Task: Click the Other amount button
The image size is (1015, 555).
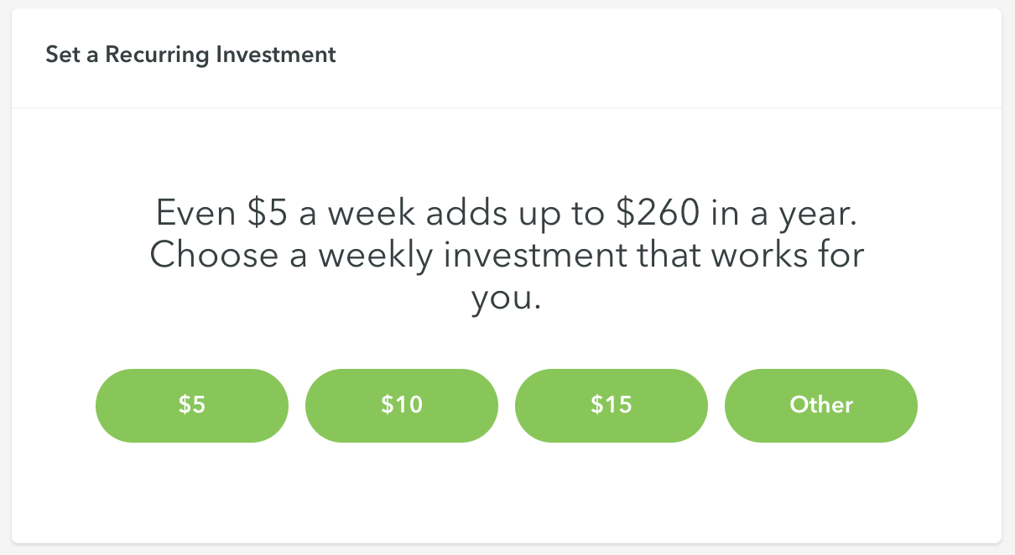Action: tap(821, 406)
